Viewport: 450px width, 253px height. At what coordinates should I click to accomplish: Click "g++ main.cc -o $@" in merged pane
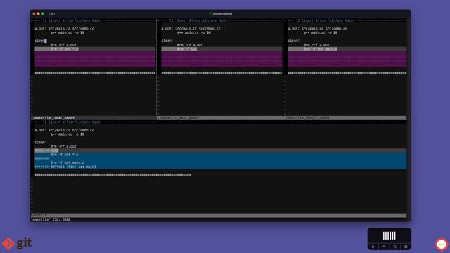pos(67,134)
